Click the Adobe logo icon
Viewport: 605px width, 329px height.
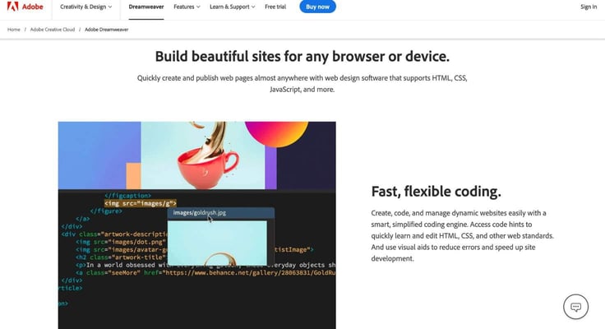(12, 7)
